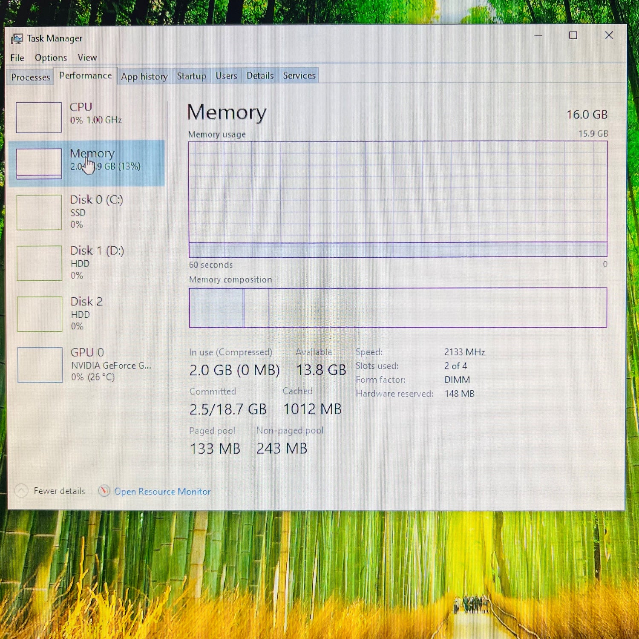Collapse view with Fewer details arrow
This screenshot has height=639, width=639.
point(21,491)
